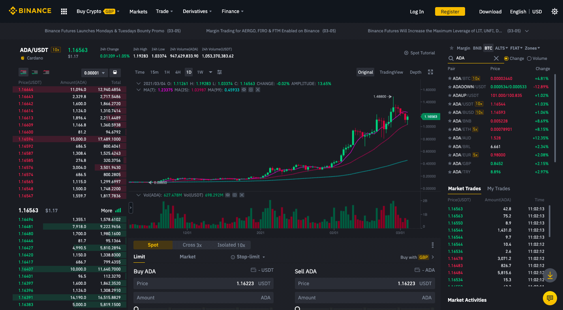This screenshot has width=563, height=310.
Task: Expand the announcements ticker chevron
Action: [x=527, y=31]
